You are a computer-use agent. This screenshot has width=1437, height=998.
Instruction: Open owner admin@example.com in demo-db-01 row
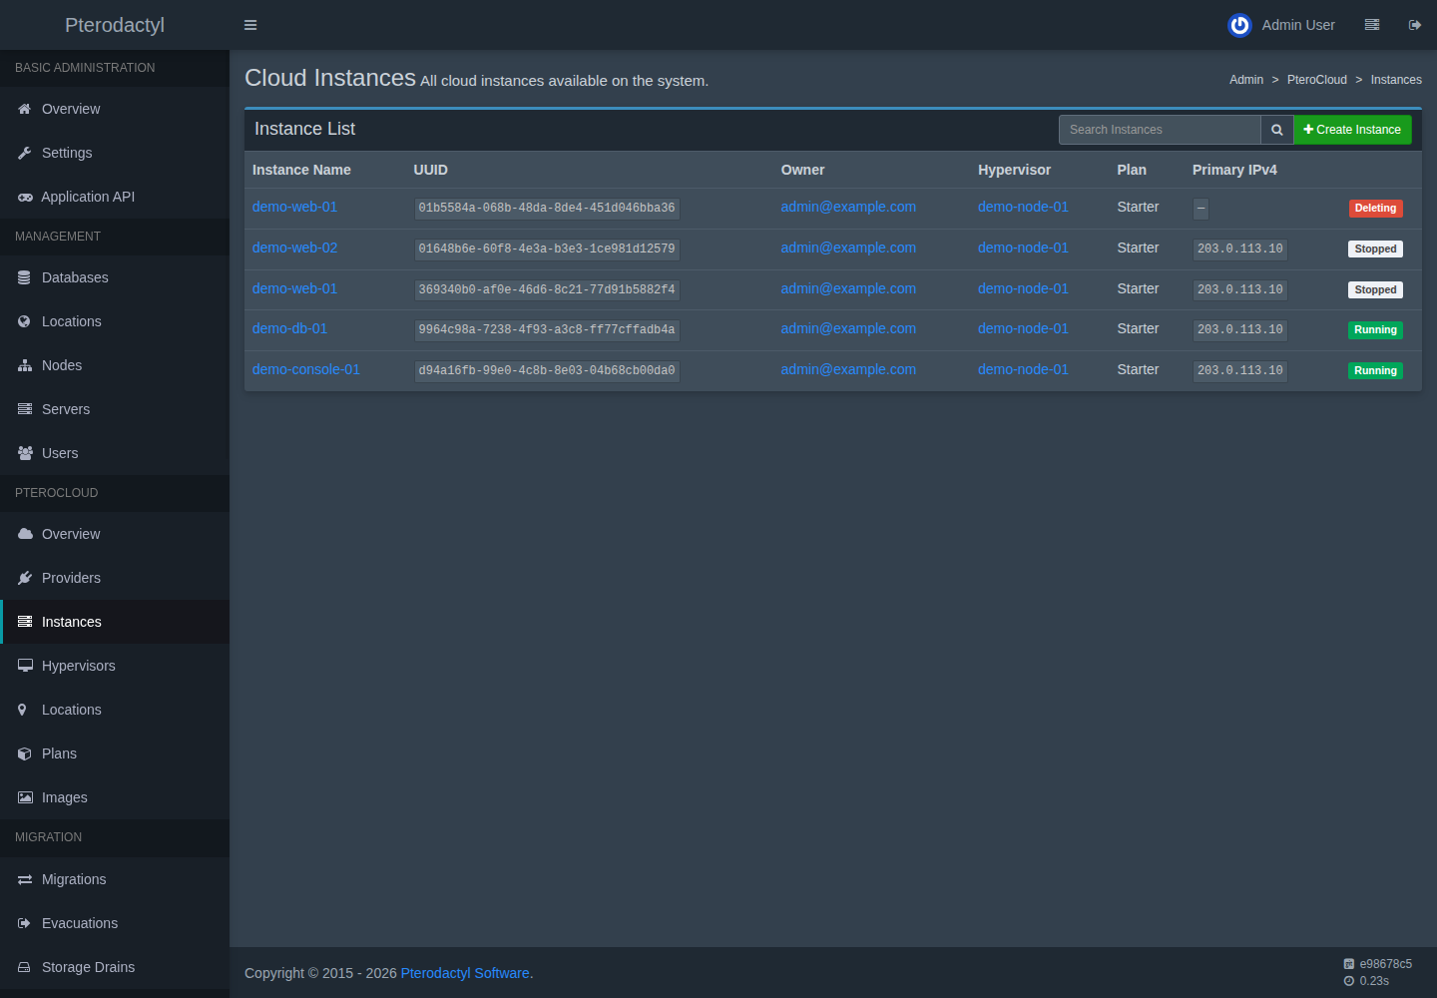click(x=848, y=328)
